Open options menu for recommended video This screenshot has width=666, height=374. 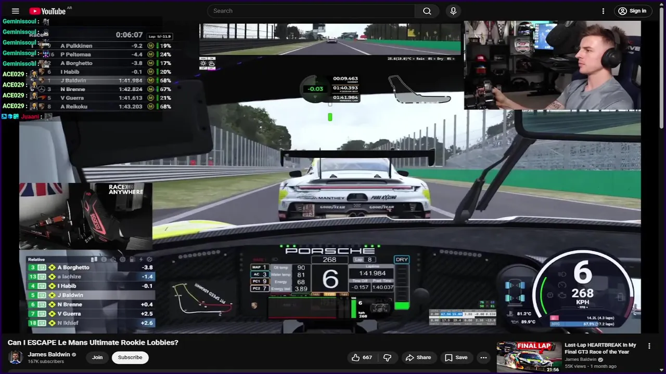[x=649, y=346]
